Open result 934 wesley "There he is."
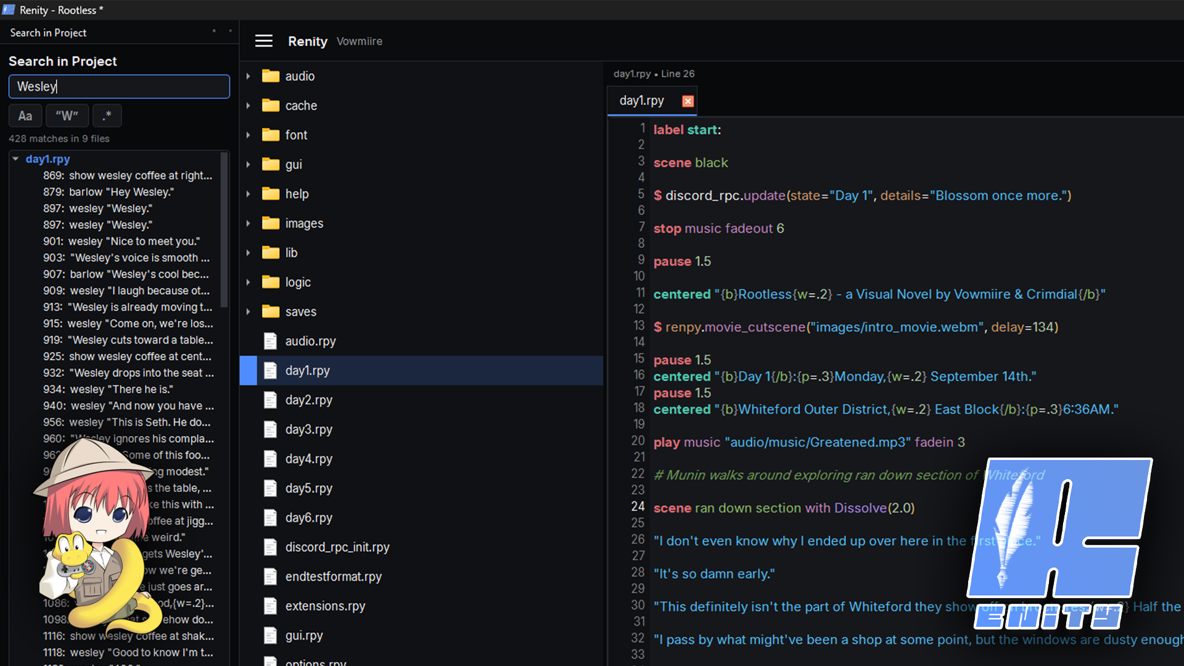The height and width of the screenshot is (666, 1184). tap(108, 389)
